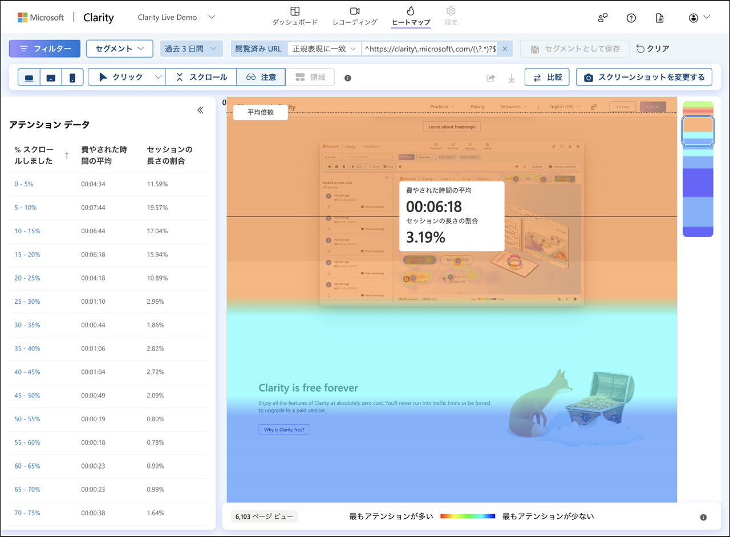Click the info icon in the legend bar

(x=703, y=517)
